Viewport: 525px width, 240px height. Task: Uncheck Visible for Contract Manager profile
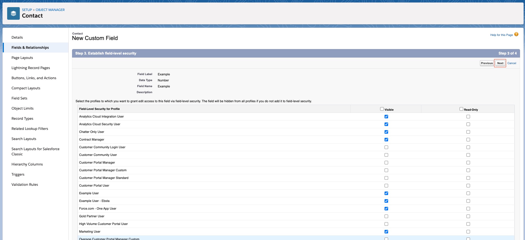tap(386, 140)
